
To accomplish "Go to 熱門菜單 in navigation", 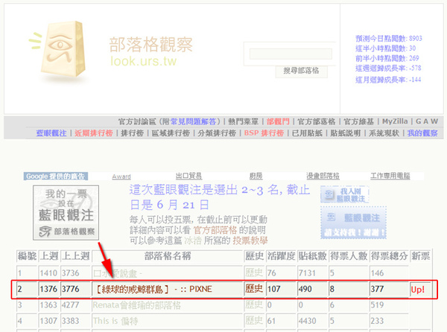I will 243,122.
